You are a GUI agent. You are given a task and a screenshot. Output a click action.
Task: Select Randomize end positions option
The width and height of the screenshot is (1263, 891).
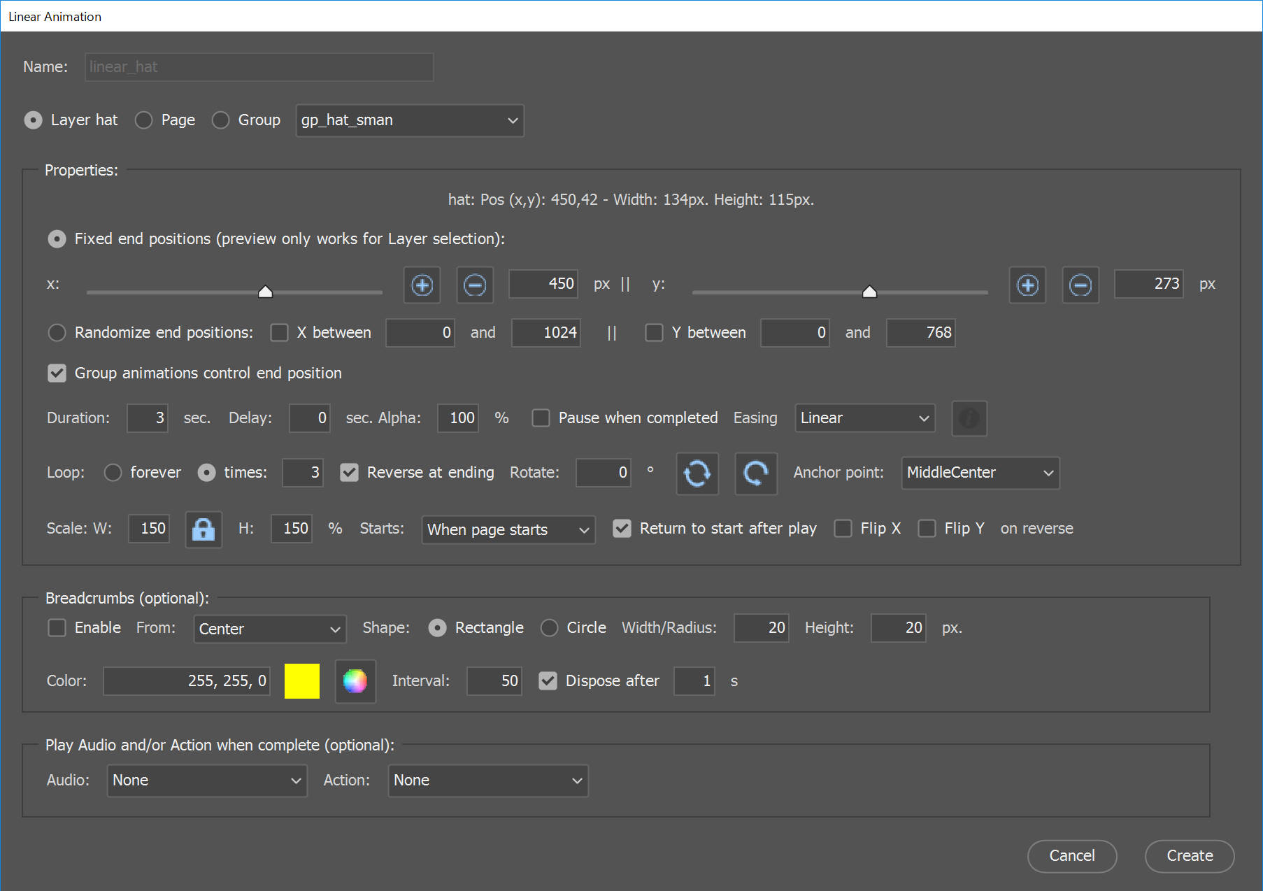click(x=57, y=332)
